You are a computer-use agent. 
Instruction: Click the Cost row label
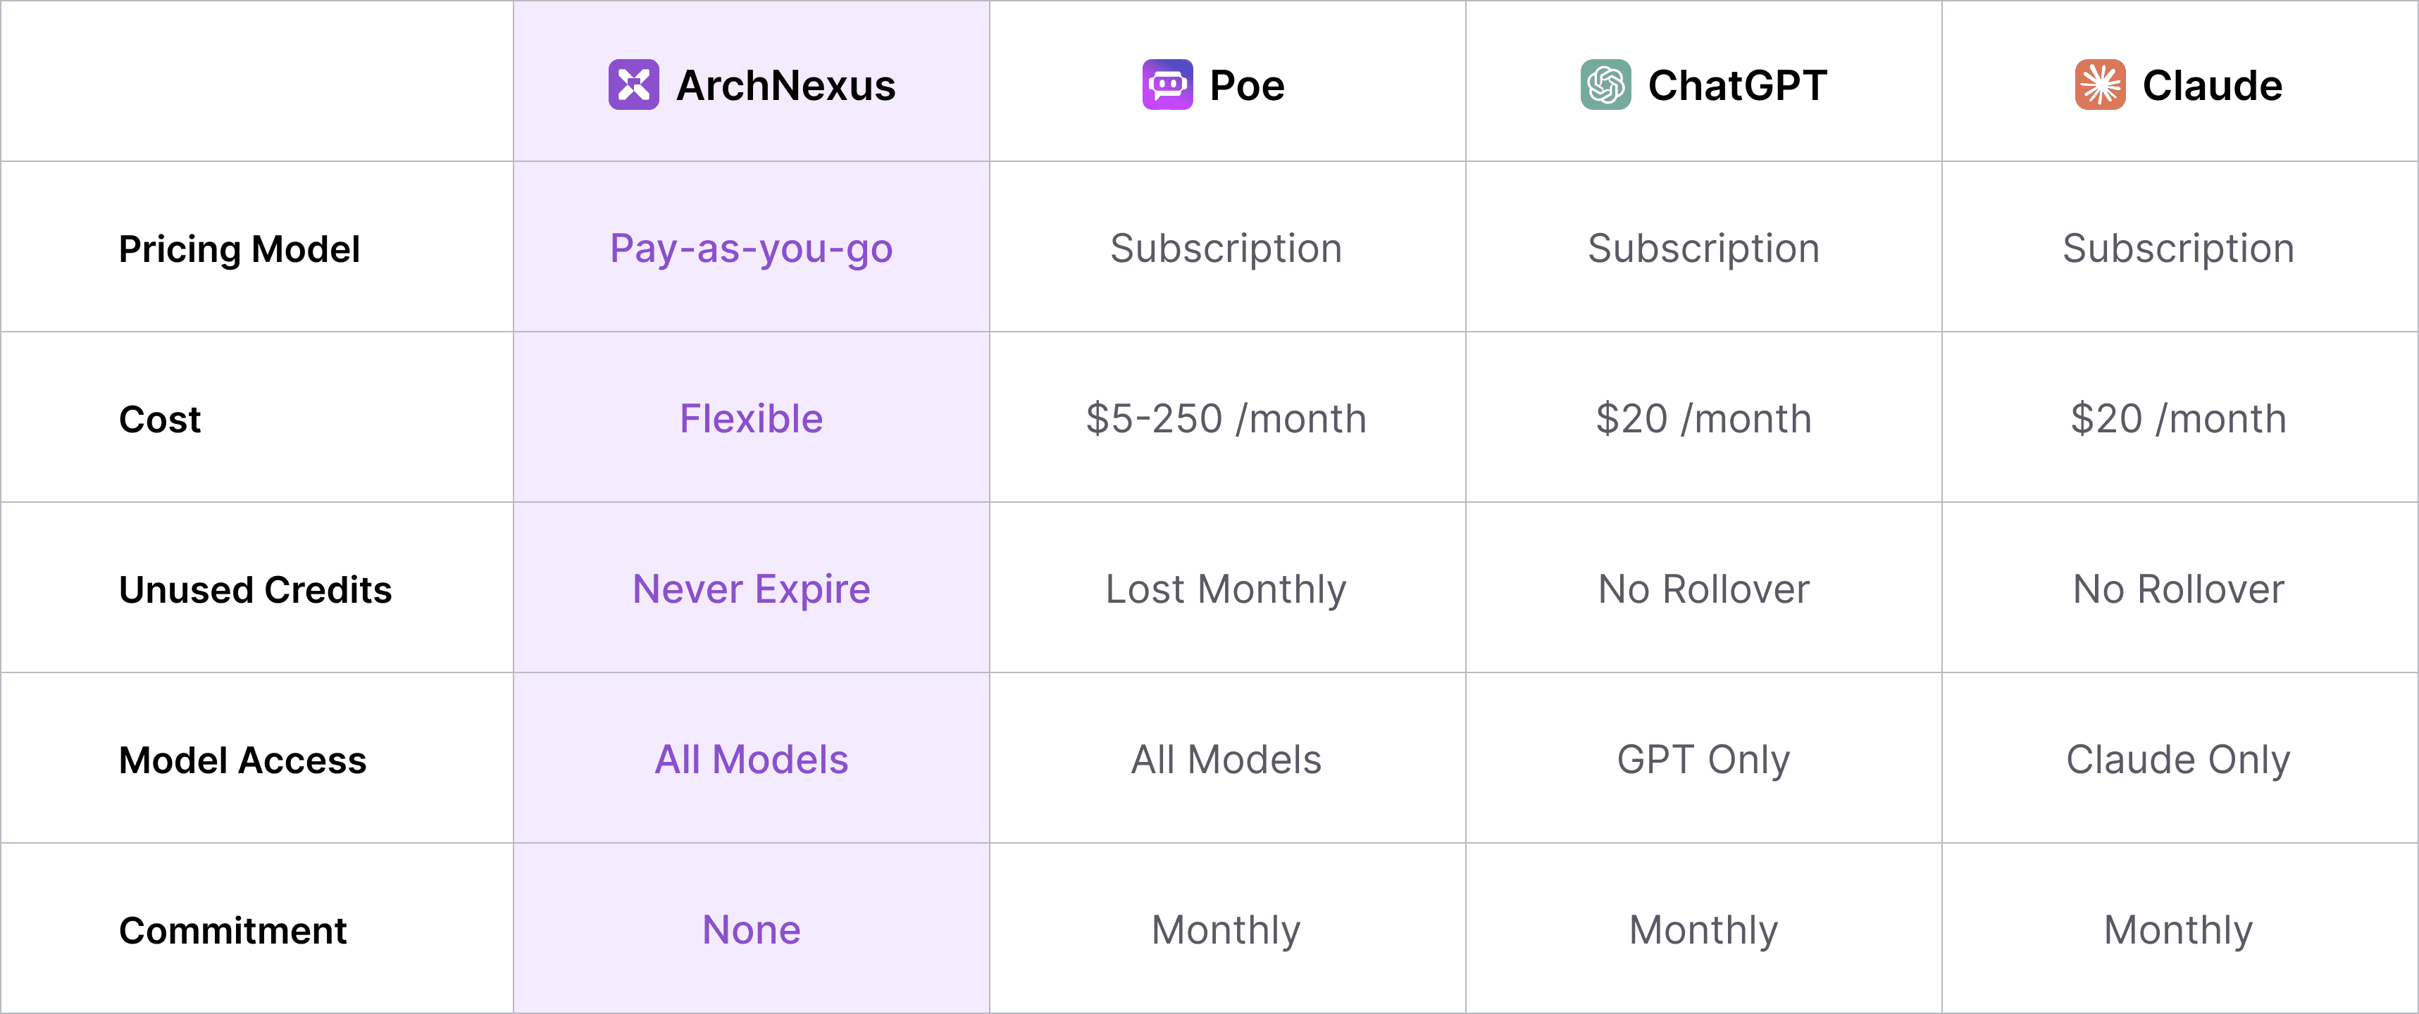(x=160, y=419)
